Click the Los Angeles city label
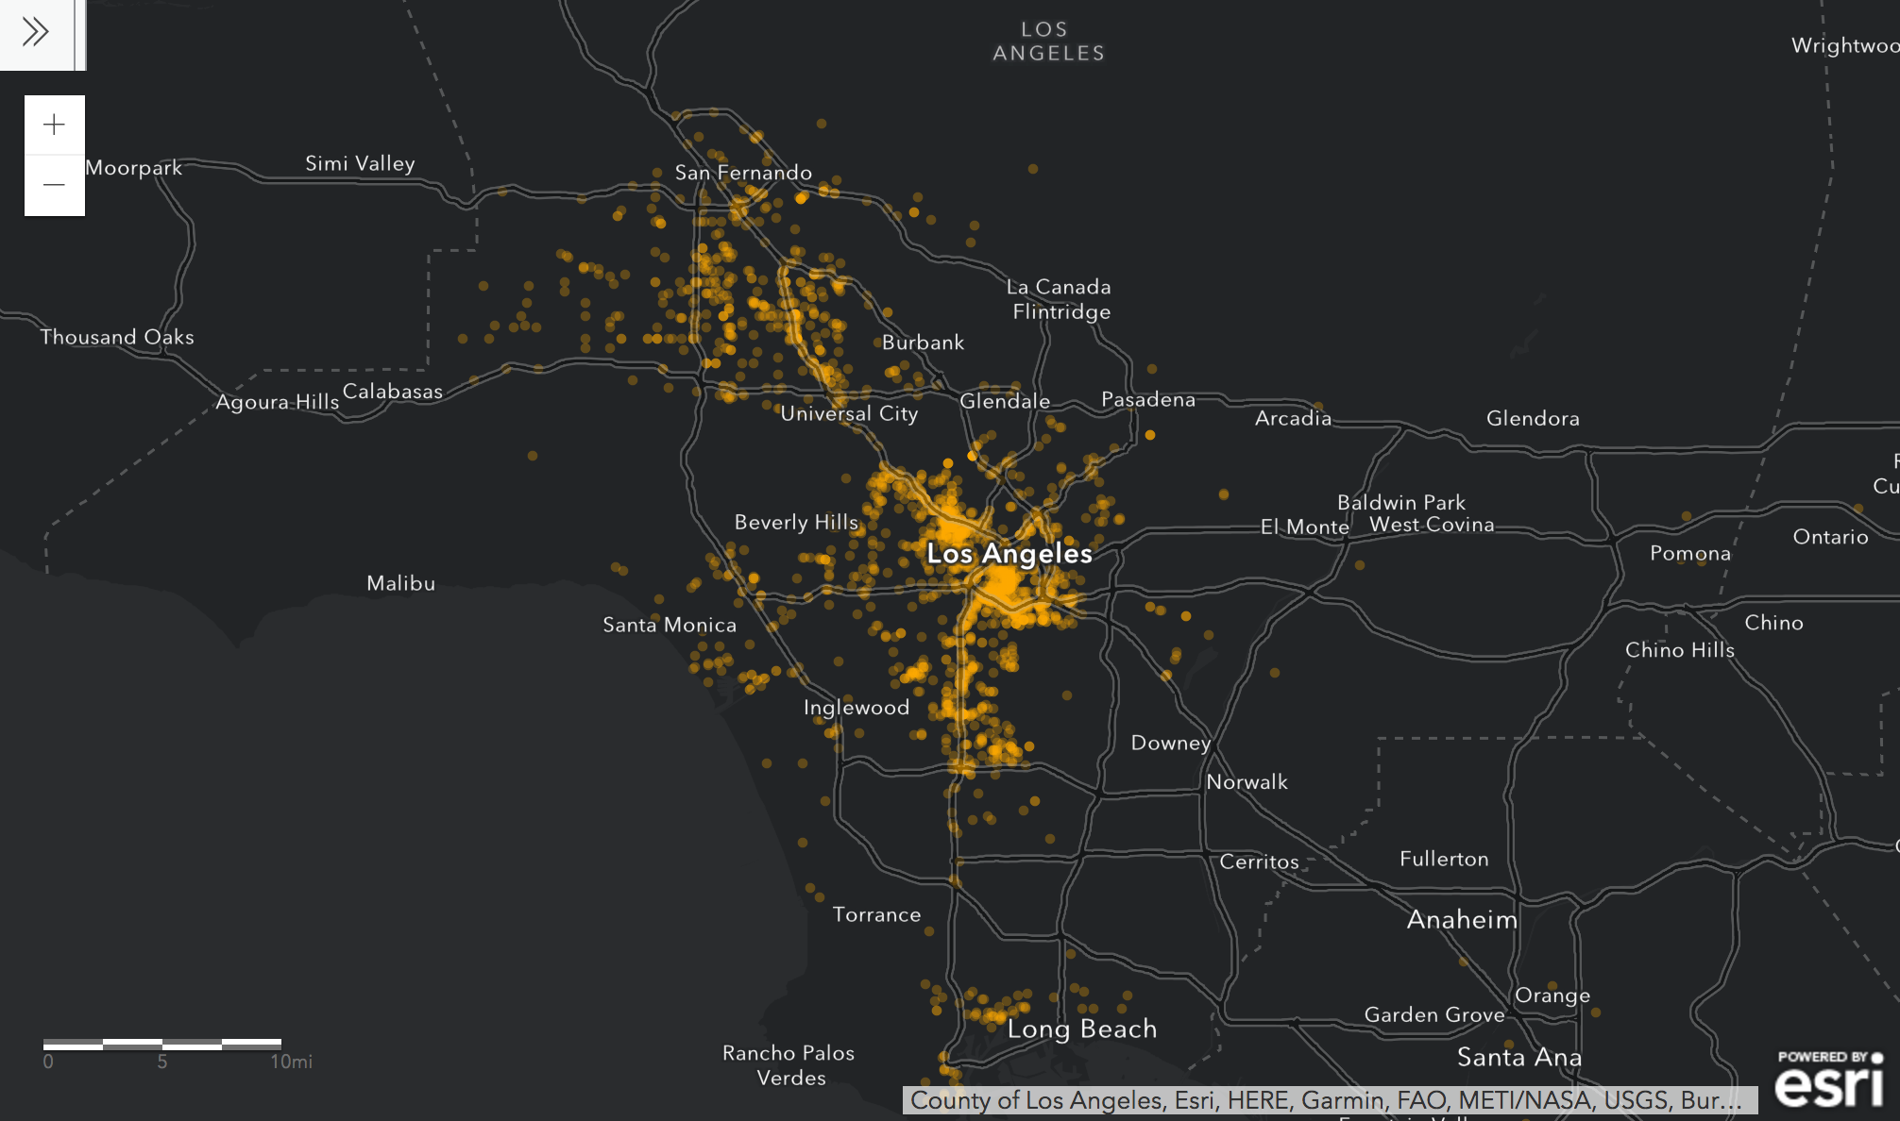Image resolution: width=1900 pixels, height=1121 pixels. click(1009, 553)
